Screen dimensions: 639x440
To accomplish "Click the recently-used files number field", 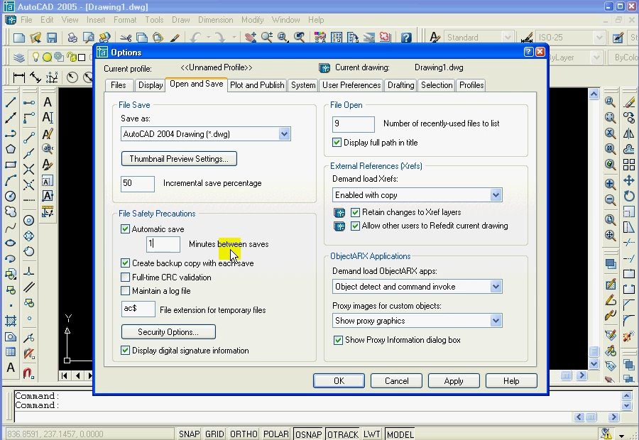I will point(354,124).
